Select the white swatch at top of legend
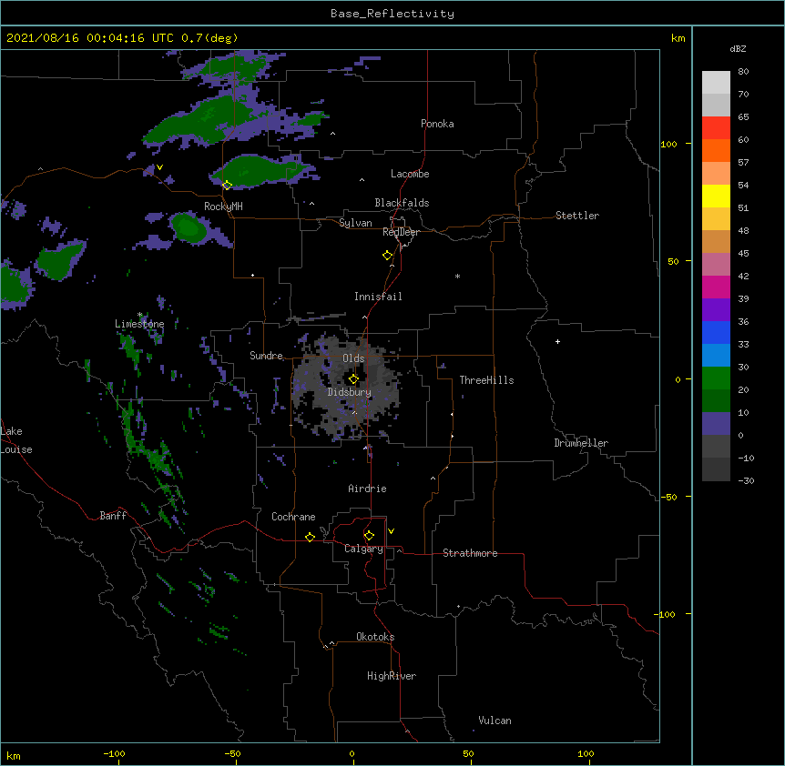The height and width of the screenshot is (766, 785). (716, 82)
